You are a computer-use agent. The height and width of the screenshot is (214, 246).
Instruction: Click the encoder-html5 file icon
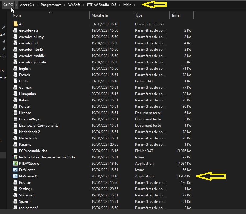15,49
